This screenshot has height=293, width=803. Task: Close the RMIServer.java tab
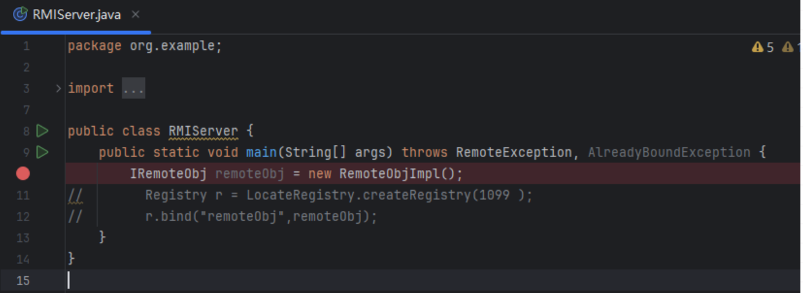click(135, 14)
